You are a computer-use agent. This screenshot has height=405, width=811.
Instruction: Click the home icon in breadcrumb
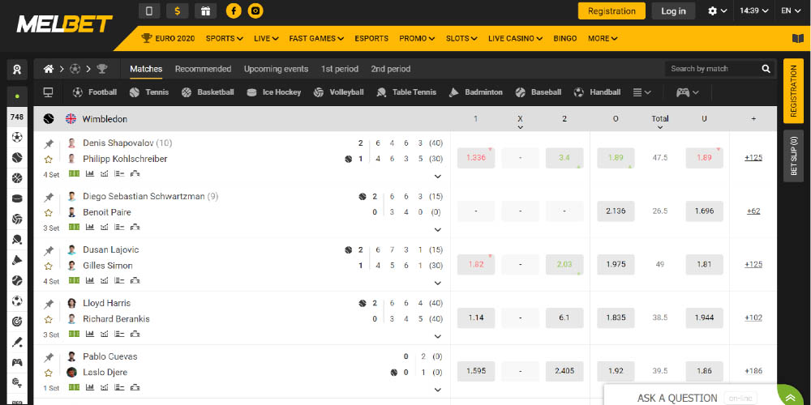[x=49, y=69]
